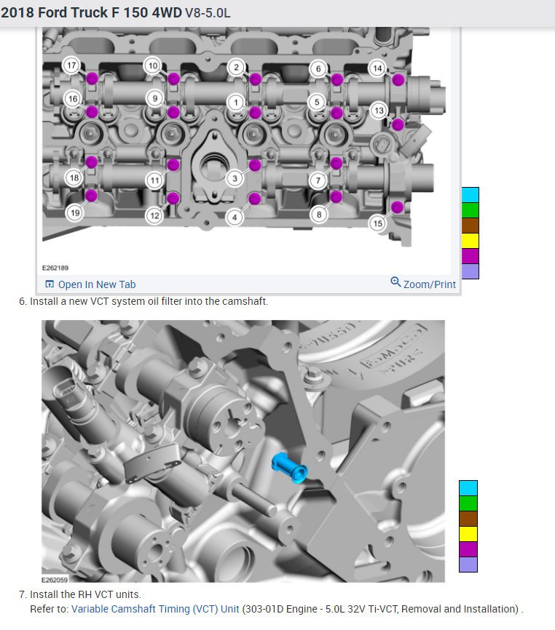Open the Variable Camshaft Timing (VCT) Unit link
Image resolution: width=555 pixels, height=630 pixels.
pos(155,609)
